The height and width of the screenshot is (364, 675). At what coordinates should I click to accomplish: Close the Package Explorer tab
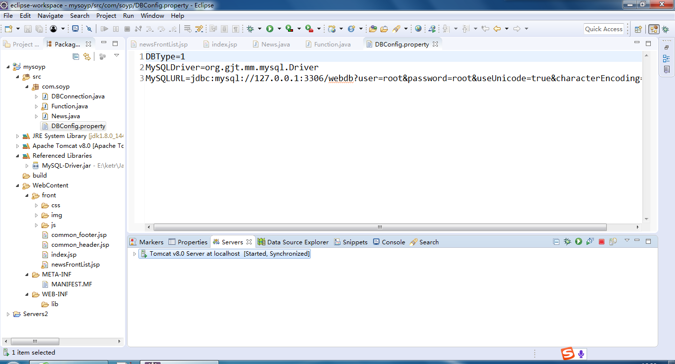pyautogui.click(x=88, y=44)
